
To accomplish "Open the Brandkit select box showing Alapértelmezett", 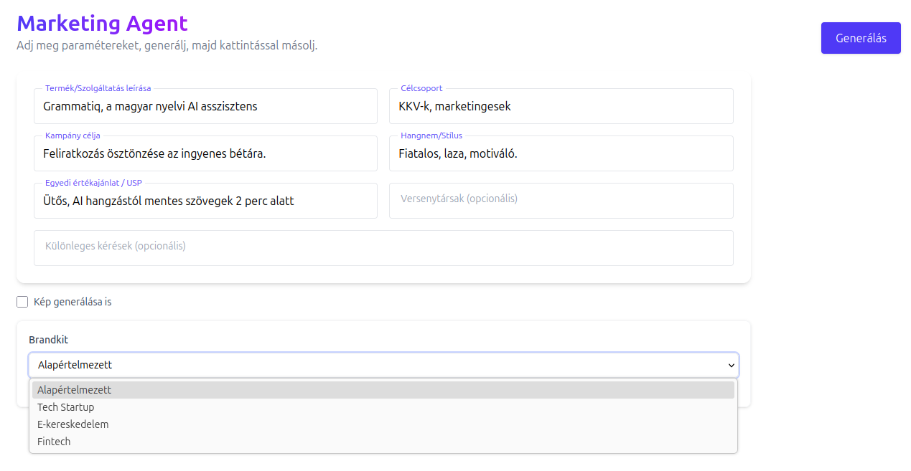I will tap(373, 365).
